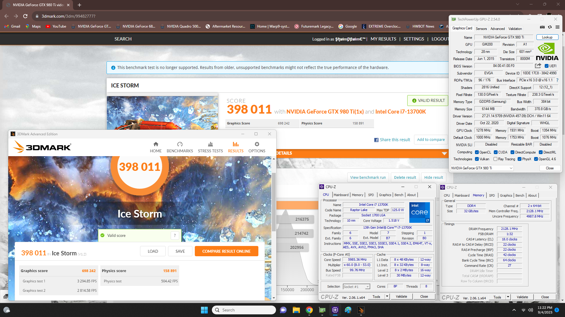
Task: Open the GPU-Z hamburger menu
Action: (x=557, y=27)
